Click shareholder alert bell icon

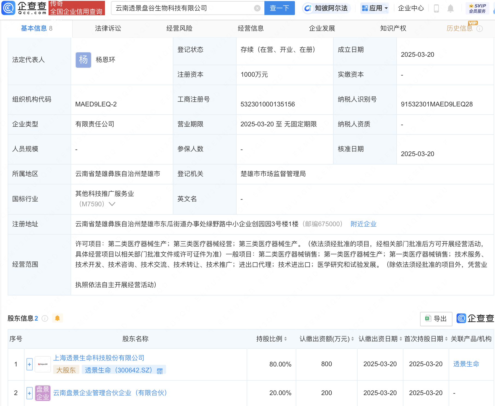point(57,318)
